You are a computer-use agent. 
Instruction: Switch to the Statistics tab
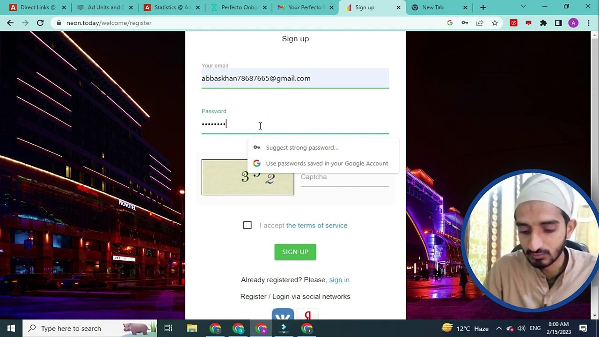[171, 7]
